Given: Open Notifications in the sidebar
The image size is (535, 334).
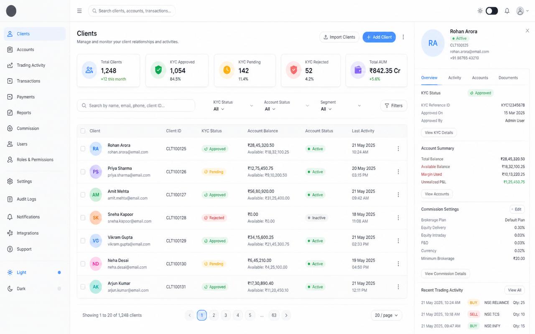Looking at the screenshot, I should click(35, 217).
